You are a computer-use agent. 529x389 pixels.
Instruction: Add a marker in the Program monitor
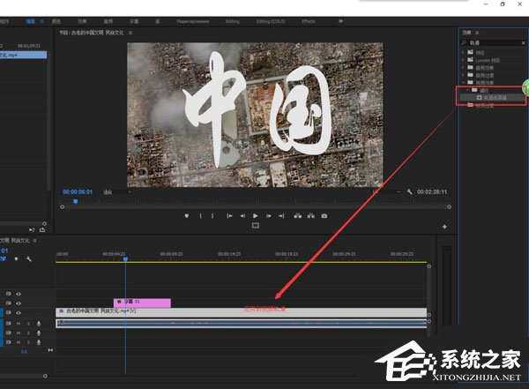tap(187, 216)
